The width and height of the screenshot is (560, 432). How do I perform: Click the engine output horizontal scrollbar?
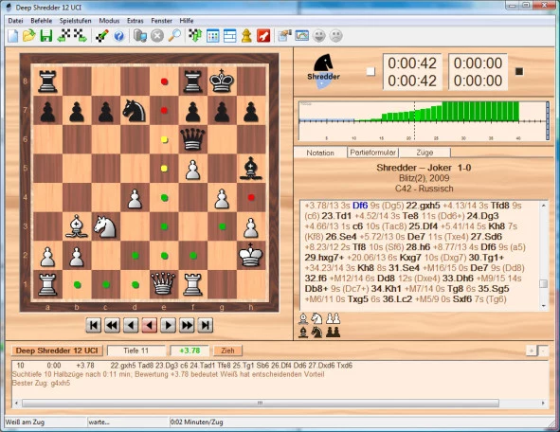(260, 403)
